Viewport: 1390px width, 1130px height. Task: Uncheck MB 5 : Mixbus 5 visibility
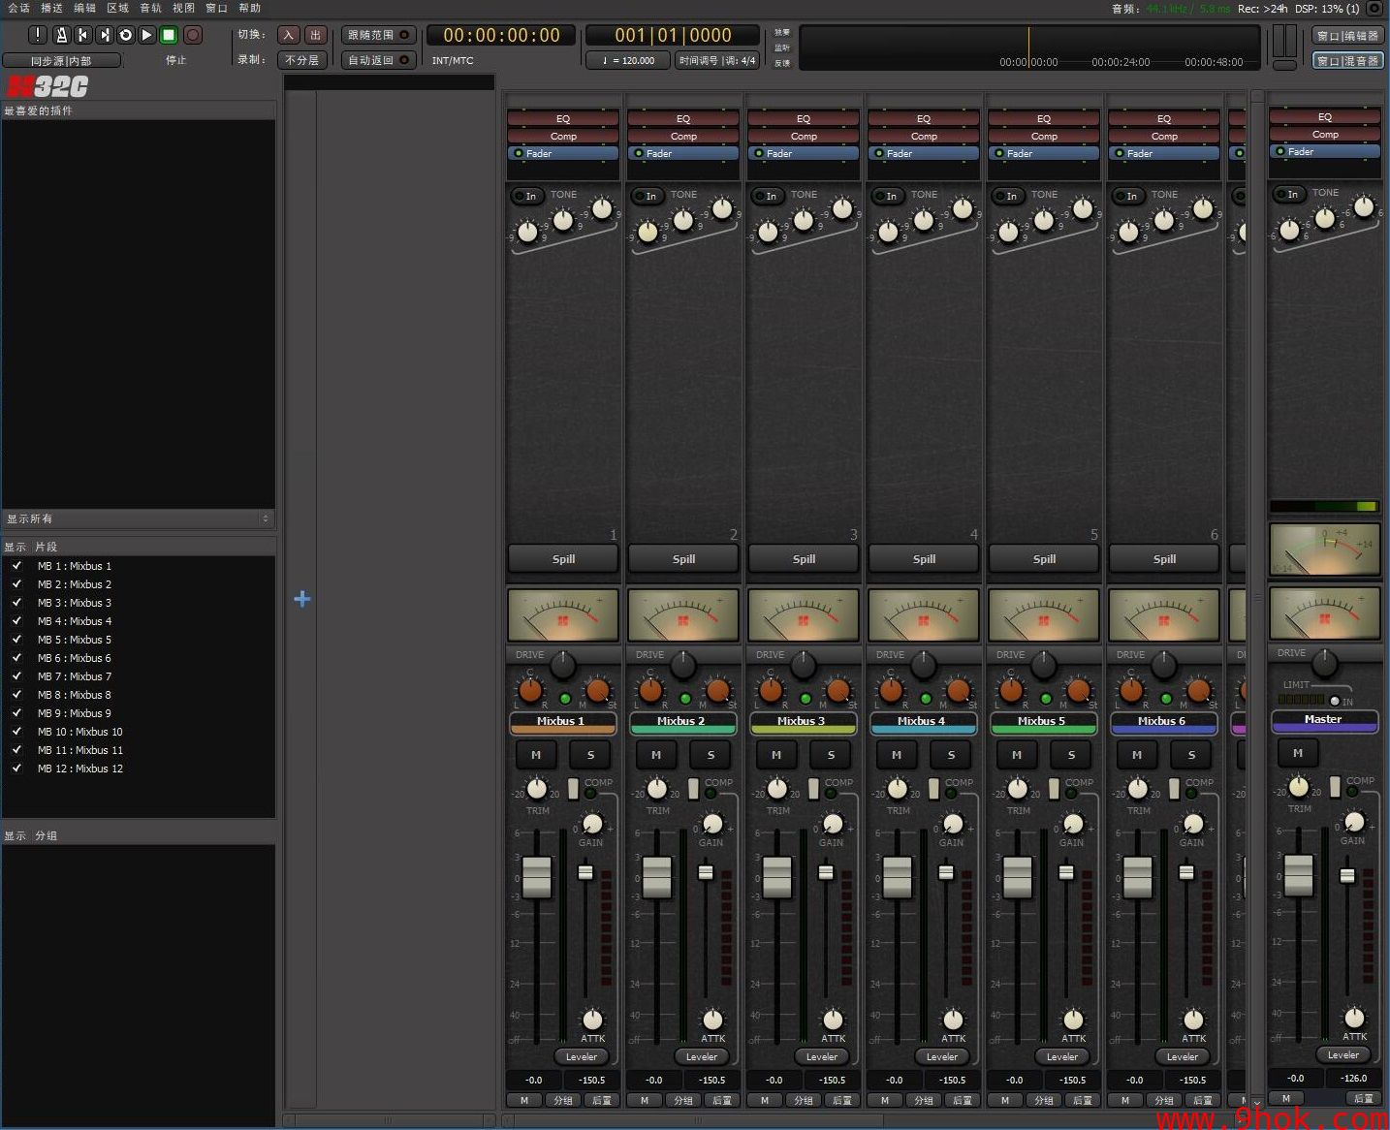(16, 639)
